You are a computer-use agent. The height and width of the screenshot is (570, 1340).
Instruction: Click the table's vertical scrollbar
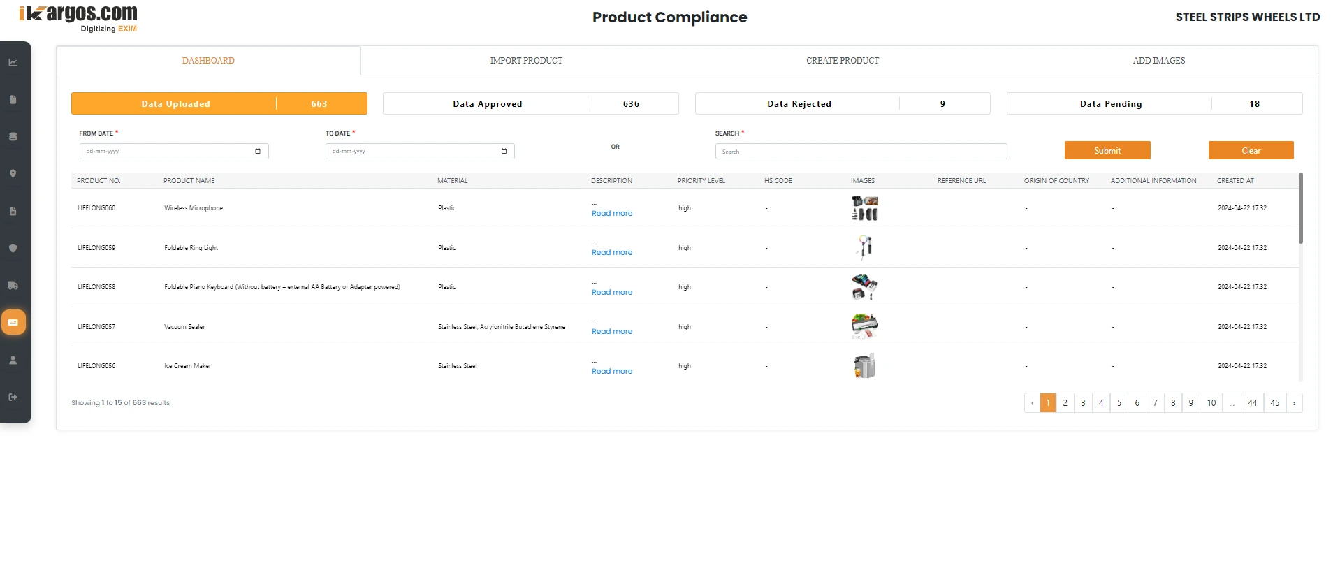tap(1300, 210)
